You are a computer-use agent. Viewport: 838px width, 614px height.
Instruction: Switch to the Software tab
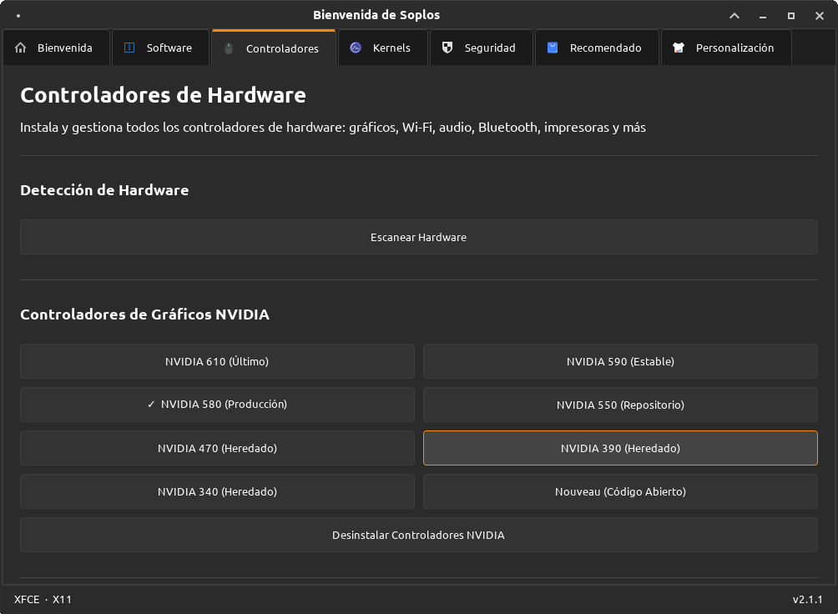click(x=160, y=48)
